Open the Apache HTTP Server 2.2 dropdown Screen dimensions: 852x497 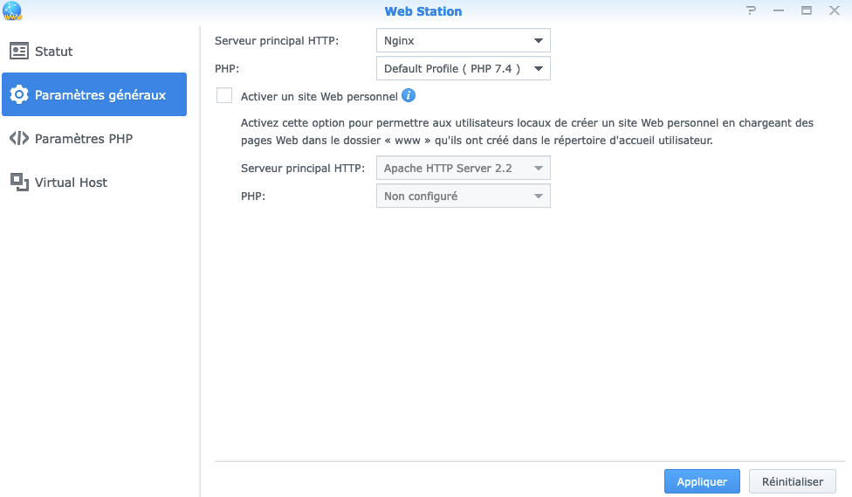pos(463,168)
